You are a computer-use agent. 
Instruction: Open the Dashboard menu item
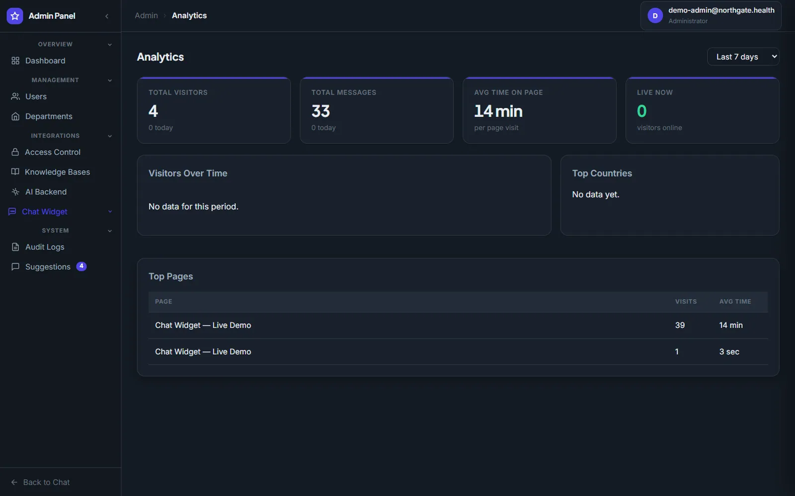(x=60, y=61)
